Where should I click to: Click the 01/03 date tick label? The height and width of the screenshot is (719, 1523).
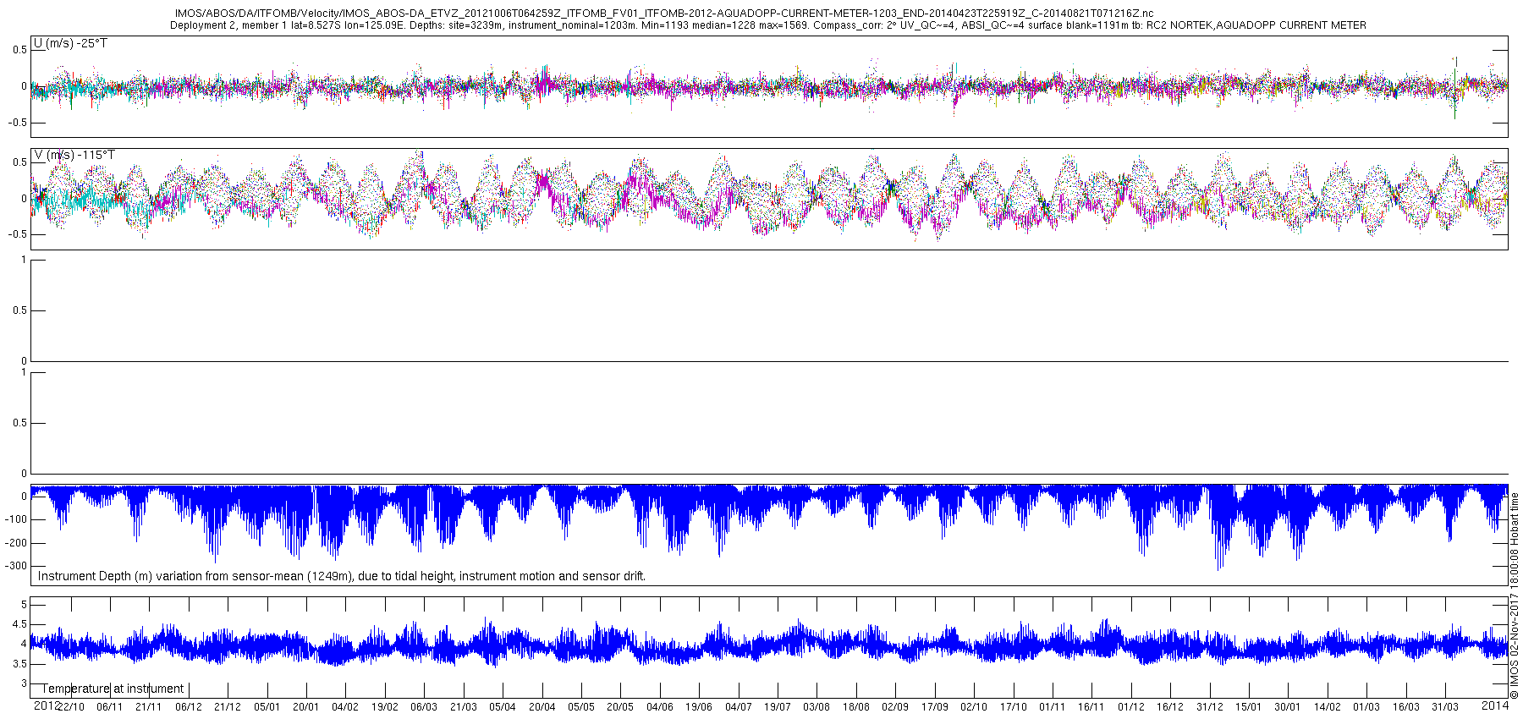pyautogui.click(x=1366, y=707)
